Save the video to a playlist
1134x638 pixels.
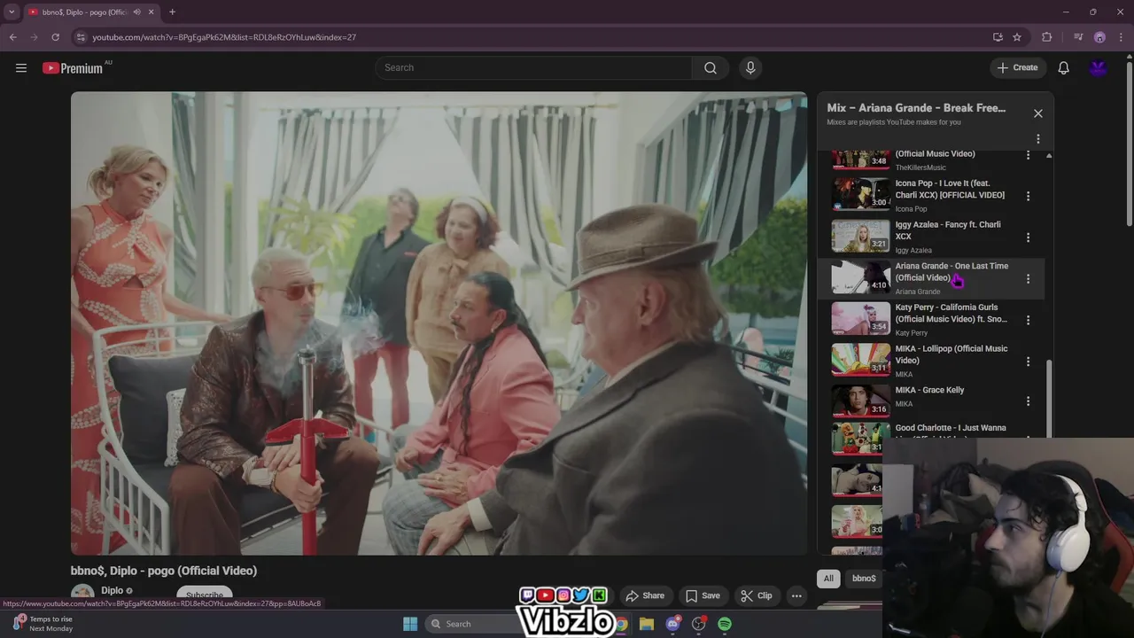click(x=703, y=595)
